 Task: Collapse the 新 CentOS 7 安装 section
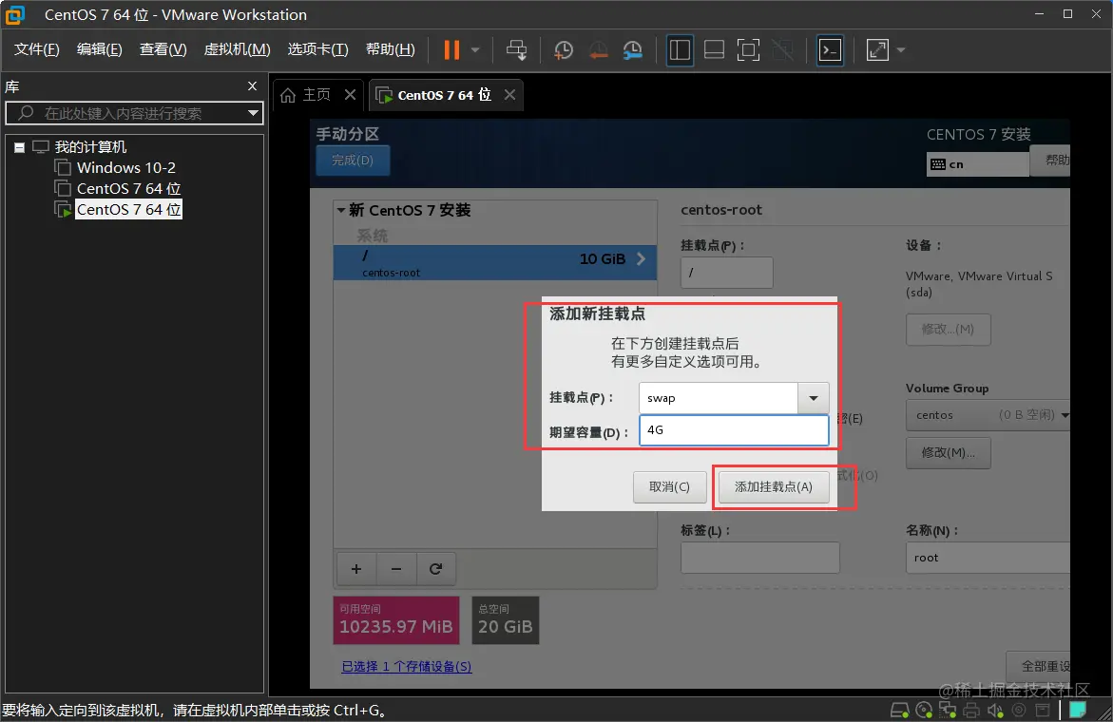341,210
